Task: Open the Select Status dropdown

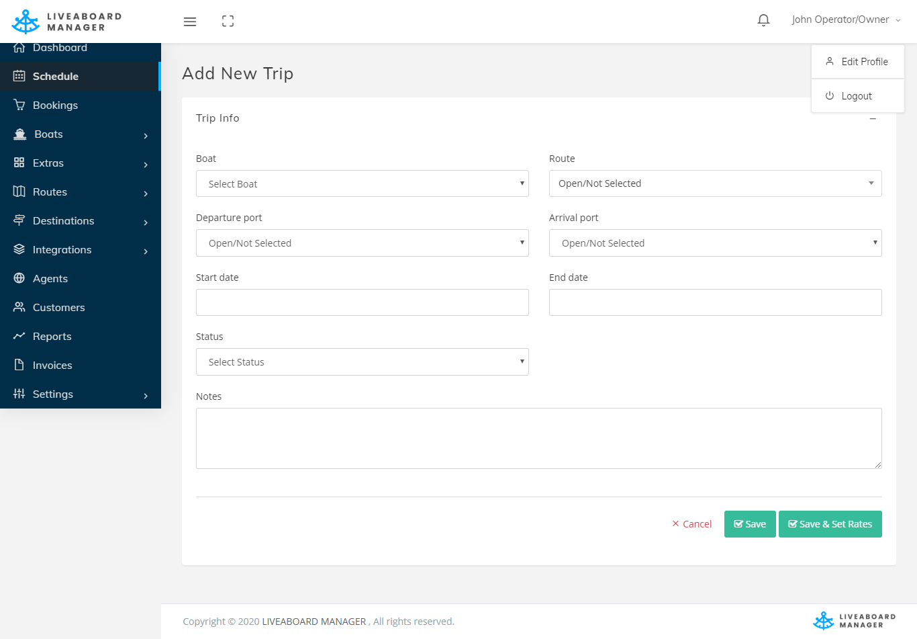Action: click(x=362, y=362)
